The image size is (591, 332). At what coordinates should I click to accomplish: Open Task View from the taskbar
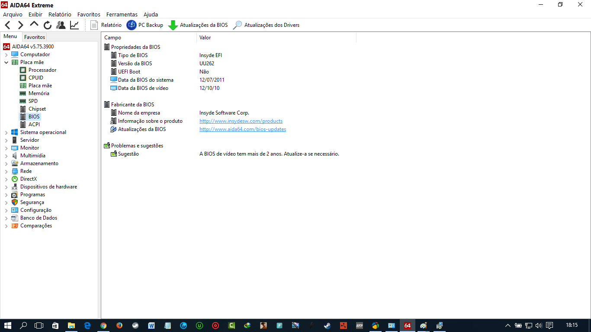pyautogui.click(x=39, y=325)
